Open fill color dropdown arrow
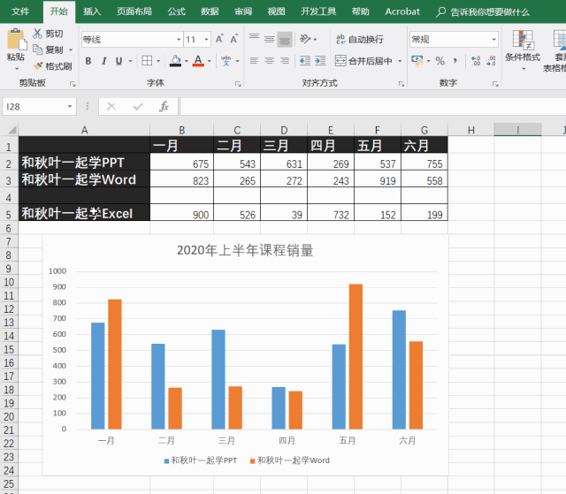566x494 pixels. (187, 61)
